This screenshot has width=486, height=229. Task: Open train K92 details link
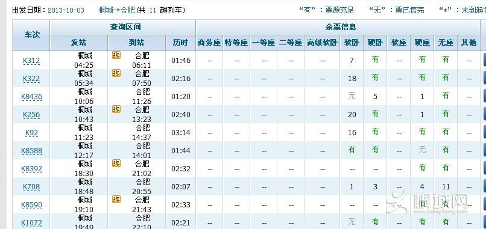[x=31, y=133]
